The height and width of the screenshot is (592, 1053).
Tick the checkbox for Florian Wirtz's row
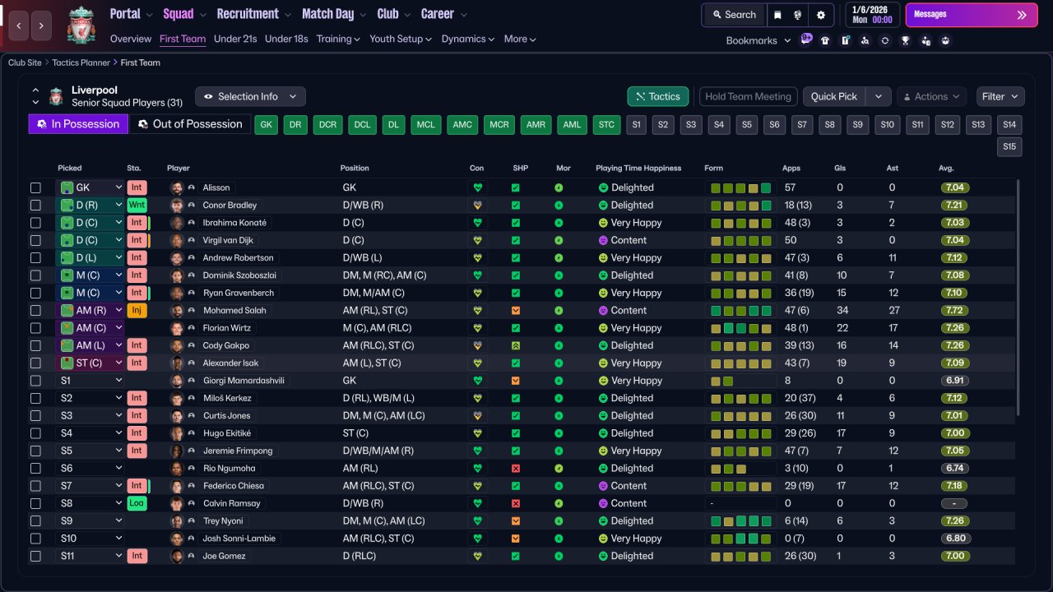click(x=35, y=328)
